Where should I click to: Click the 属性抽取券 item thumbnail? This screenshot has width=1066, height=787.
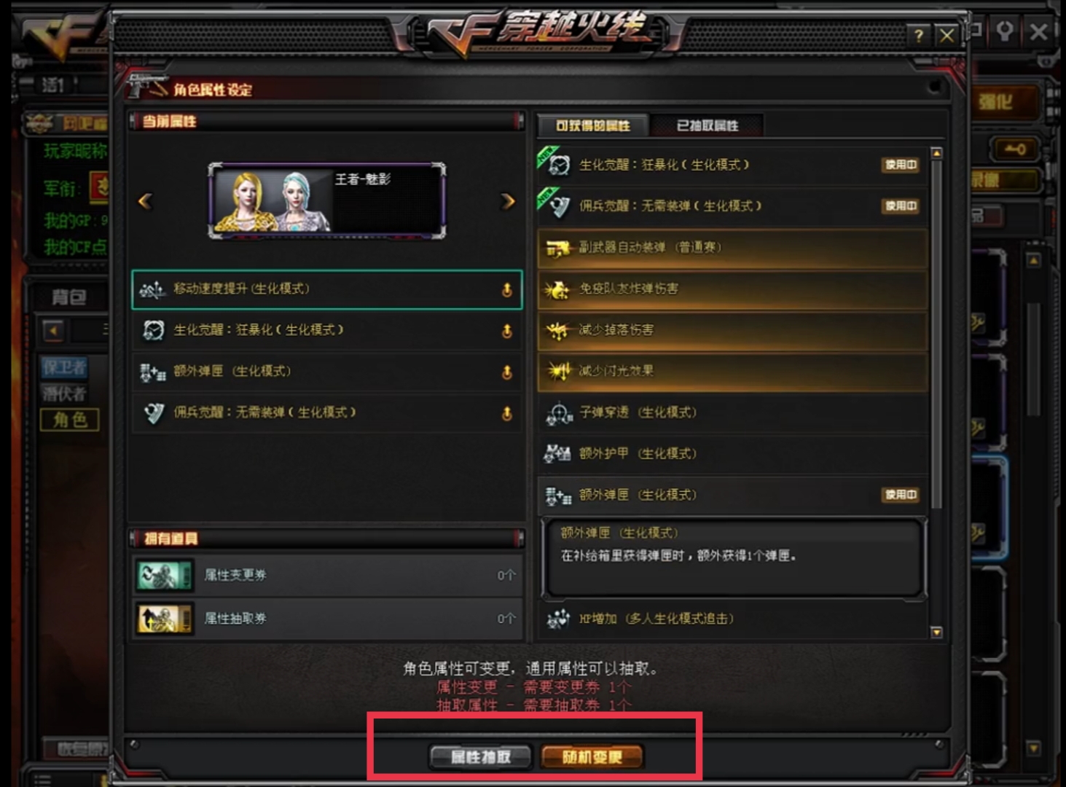(165, 619)
